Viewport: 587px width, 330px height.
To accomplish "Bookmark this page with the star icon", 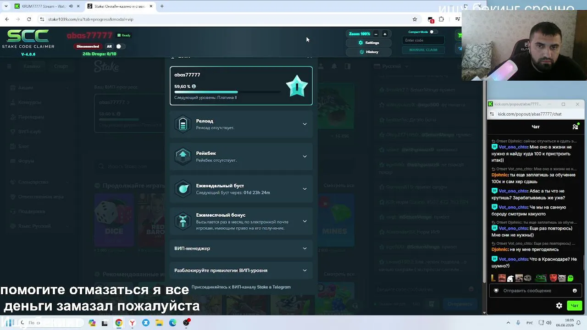I will (x=415, y=19).
